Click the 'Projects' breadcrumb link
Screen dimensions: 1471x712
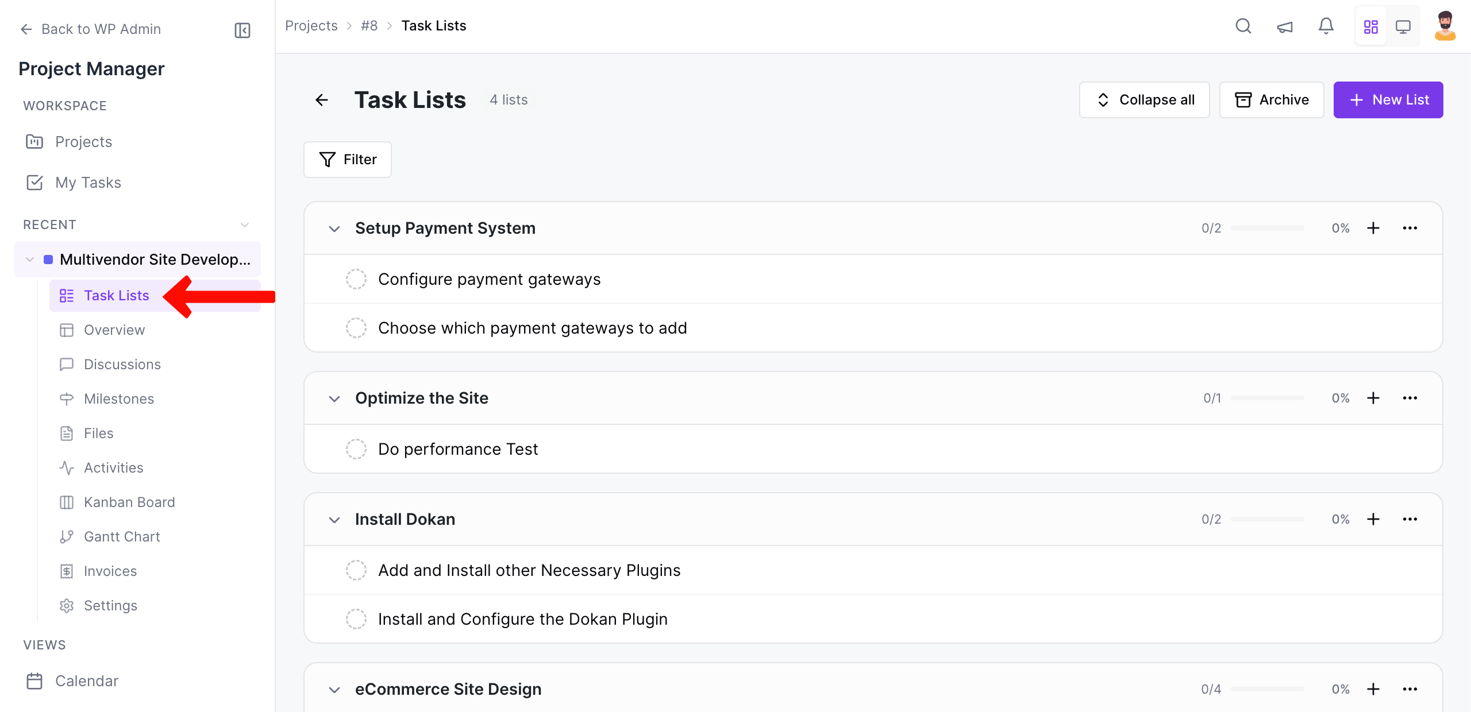tap(311, 25)
